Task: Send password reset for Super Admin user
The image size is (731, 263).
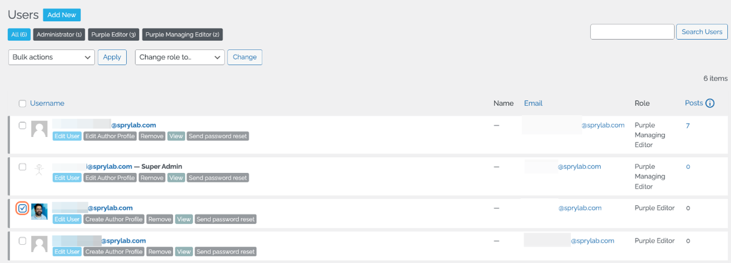Action: [217, 178]
